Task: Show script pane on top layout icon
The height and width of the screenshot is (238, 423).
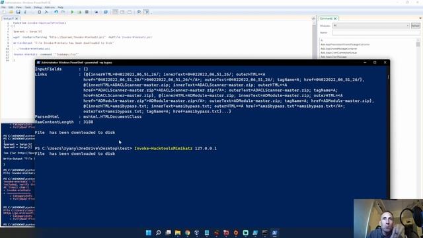Action: click(115, 12)
